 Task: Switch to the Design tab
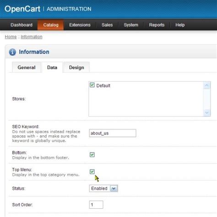76,67
